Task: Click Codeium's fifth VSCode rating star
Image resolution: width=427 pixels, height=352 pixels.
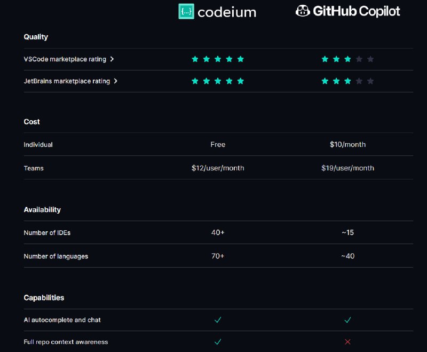Action: click(241, 59)
